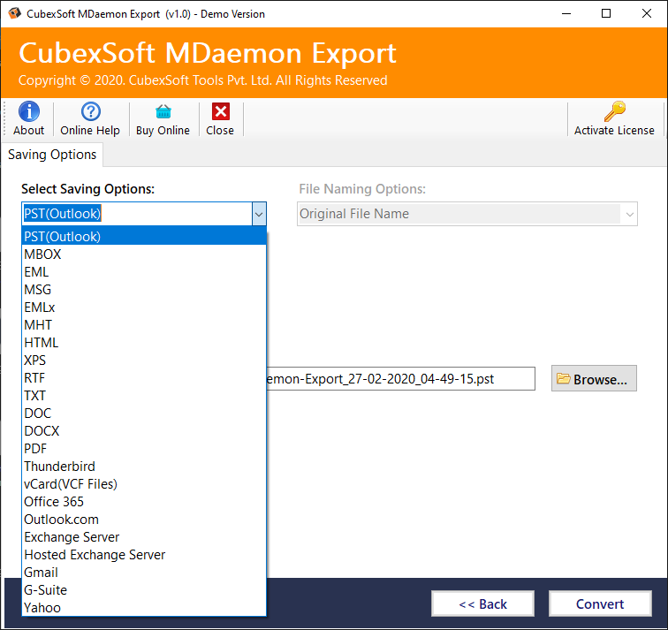Screen dimensions: 668x630
Task: Click the CubexSoft app icon in title bar
Action: (x=12, y=14)
